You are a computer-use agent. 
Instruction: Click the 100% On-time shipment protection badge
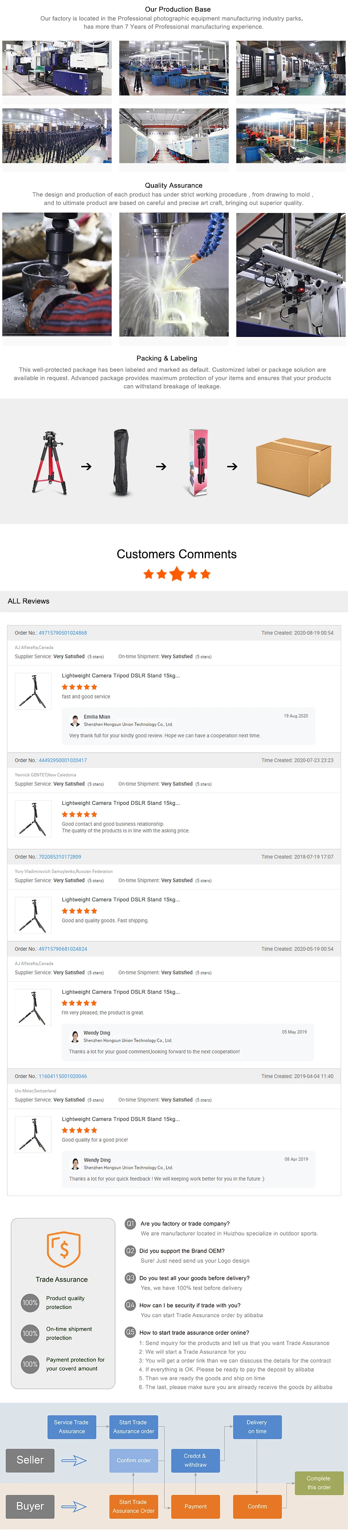click(30, 1334)
